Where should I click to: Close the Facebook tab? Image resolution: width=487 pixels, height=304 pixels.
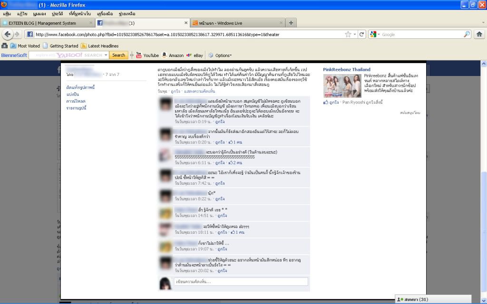tap(186, 23)
